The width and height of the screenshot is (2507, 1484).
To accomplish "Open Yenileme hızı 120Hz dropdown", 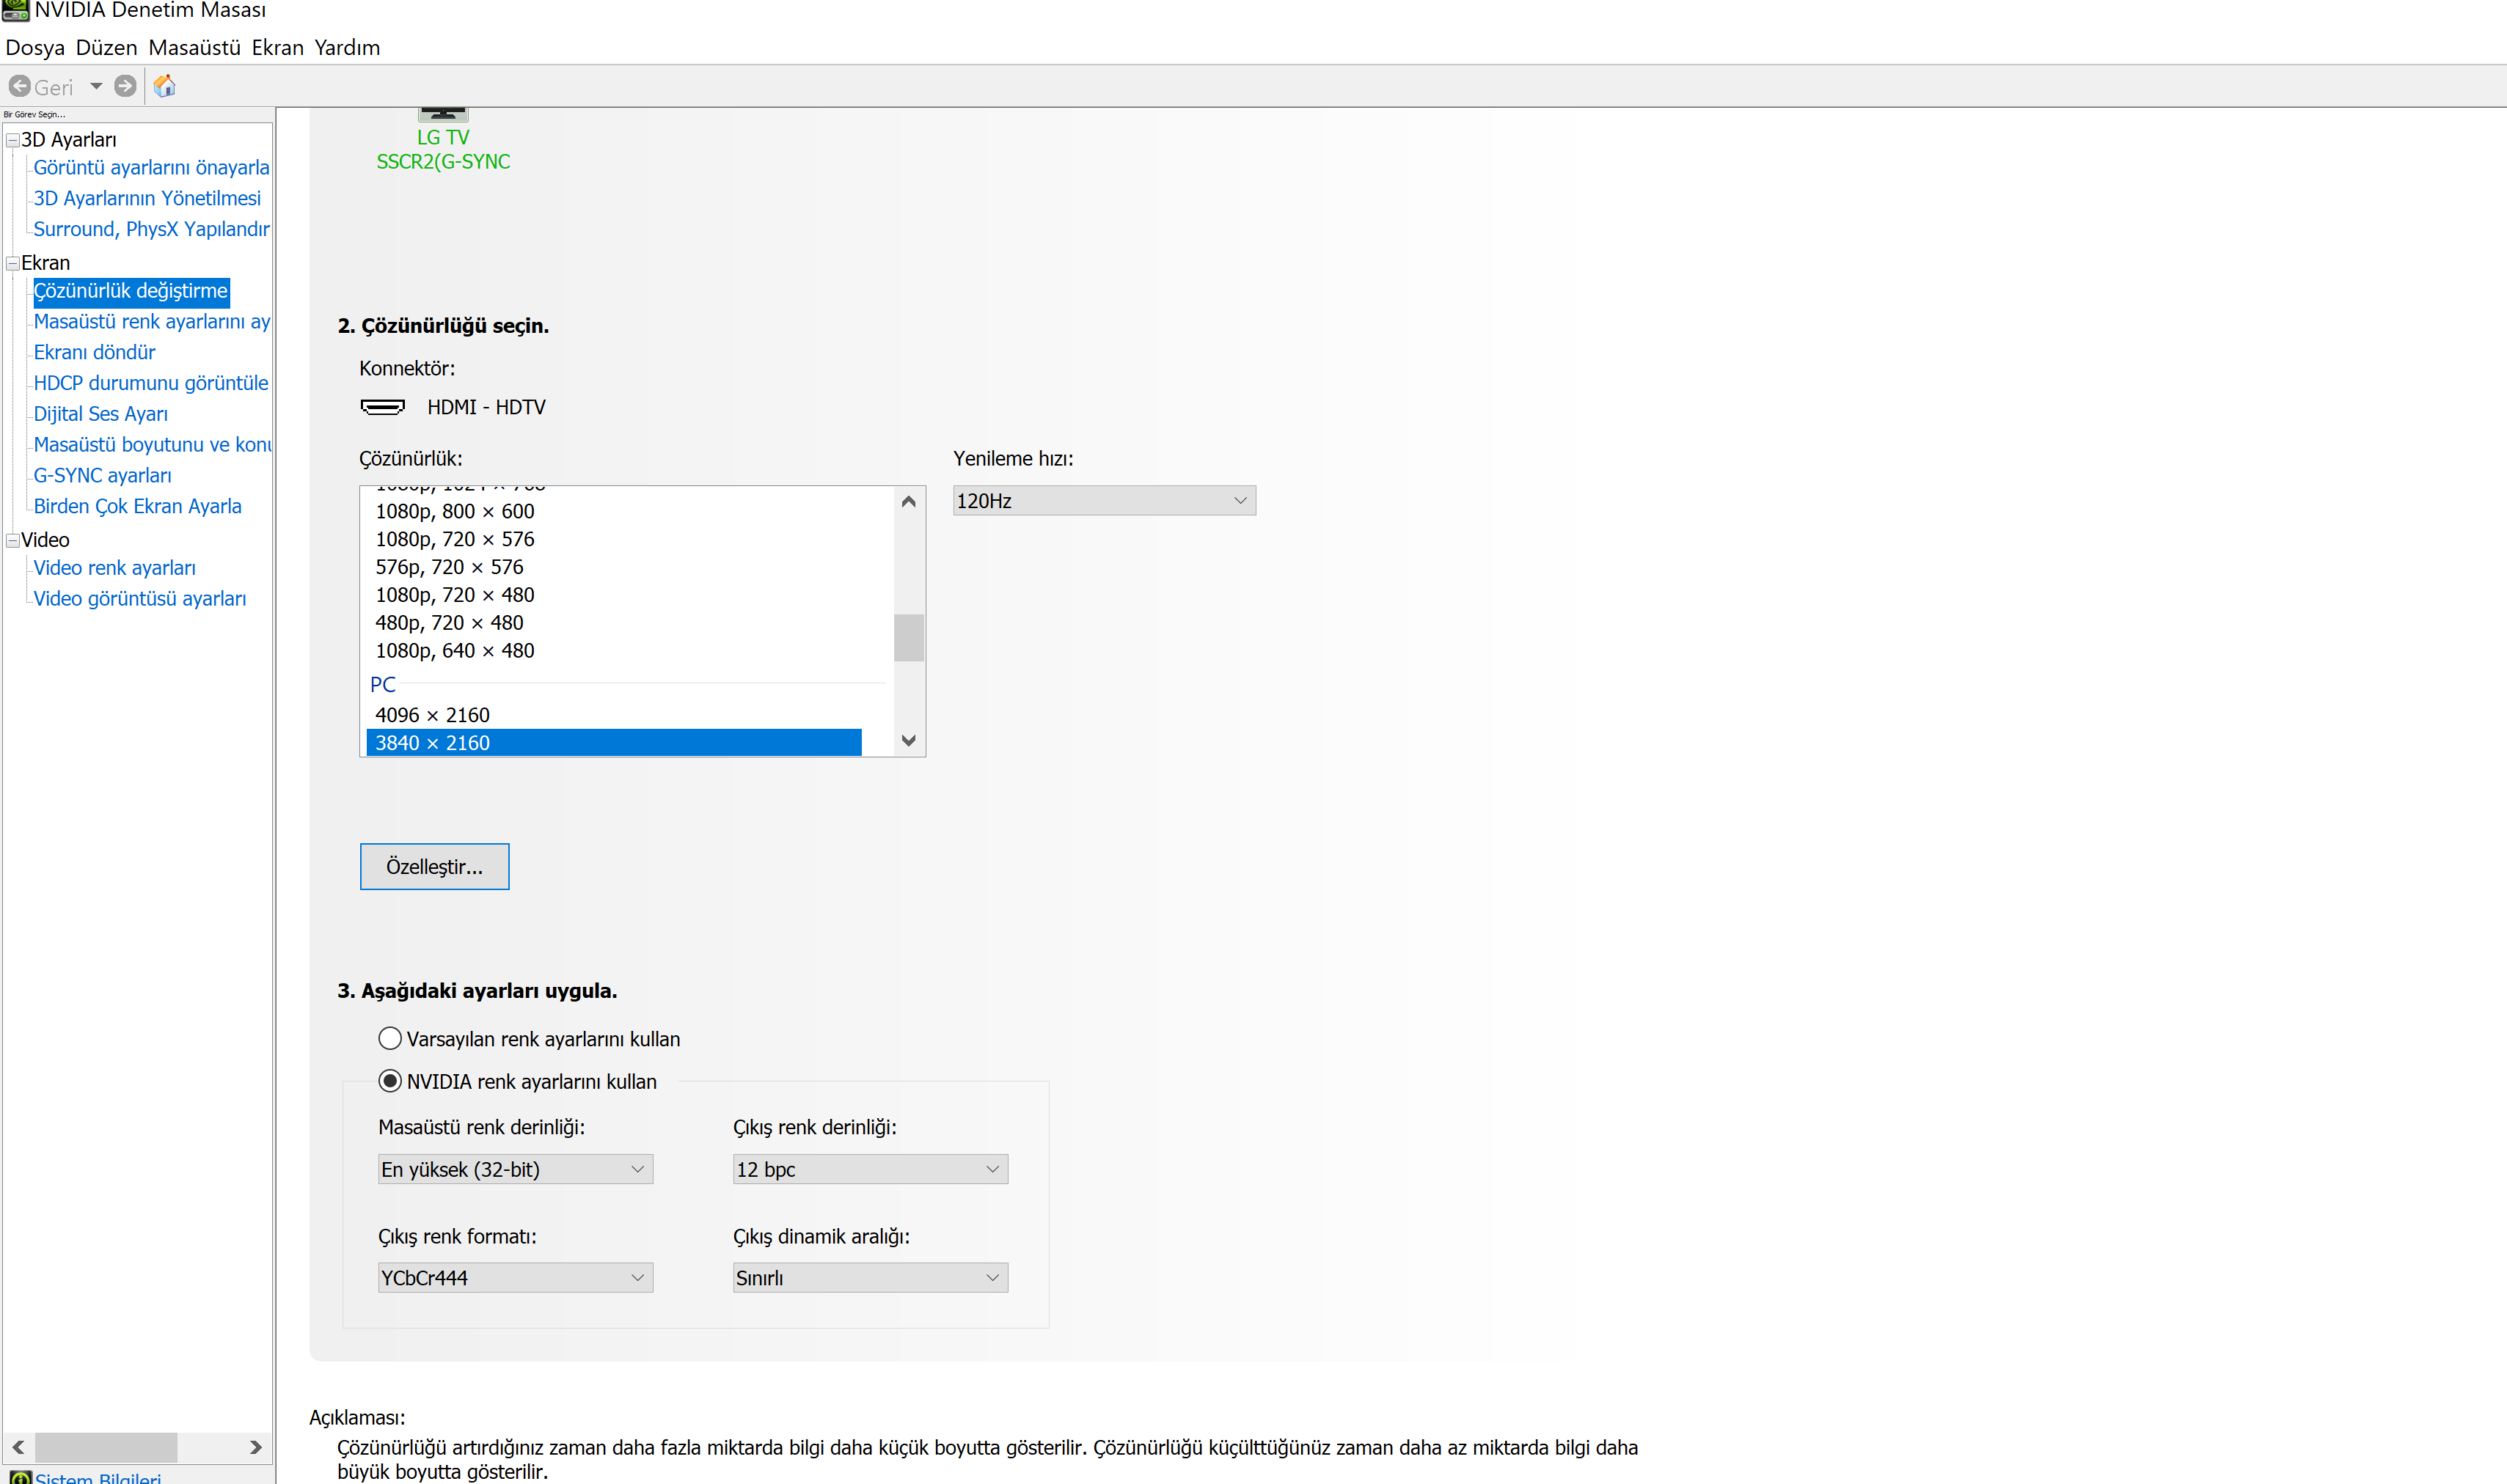I will (x=1103, y=501).
